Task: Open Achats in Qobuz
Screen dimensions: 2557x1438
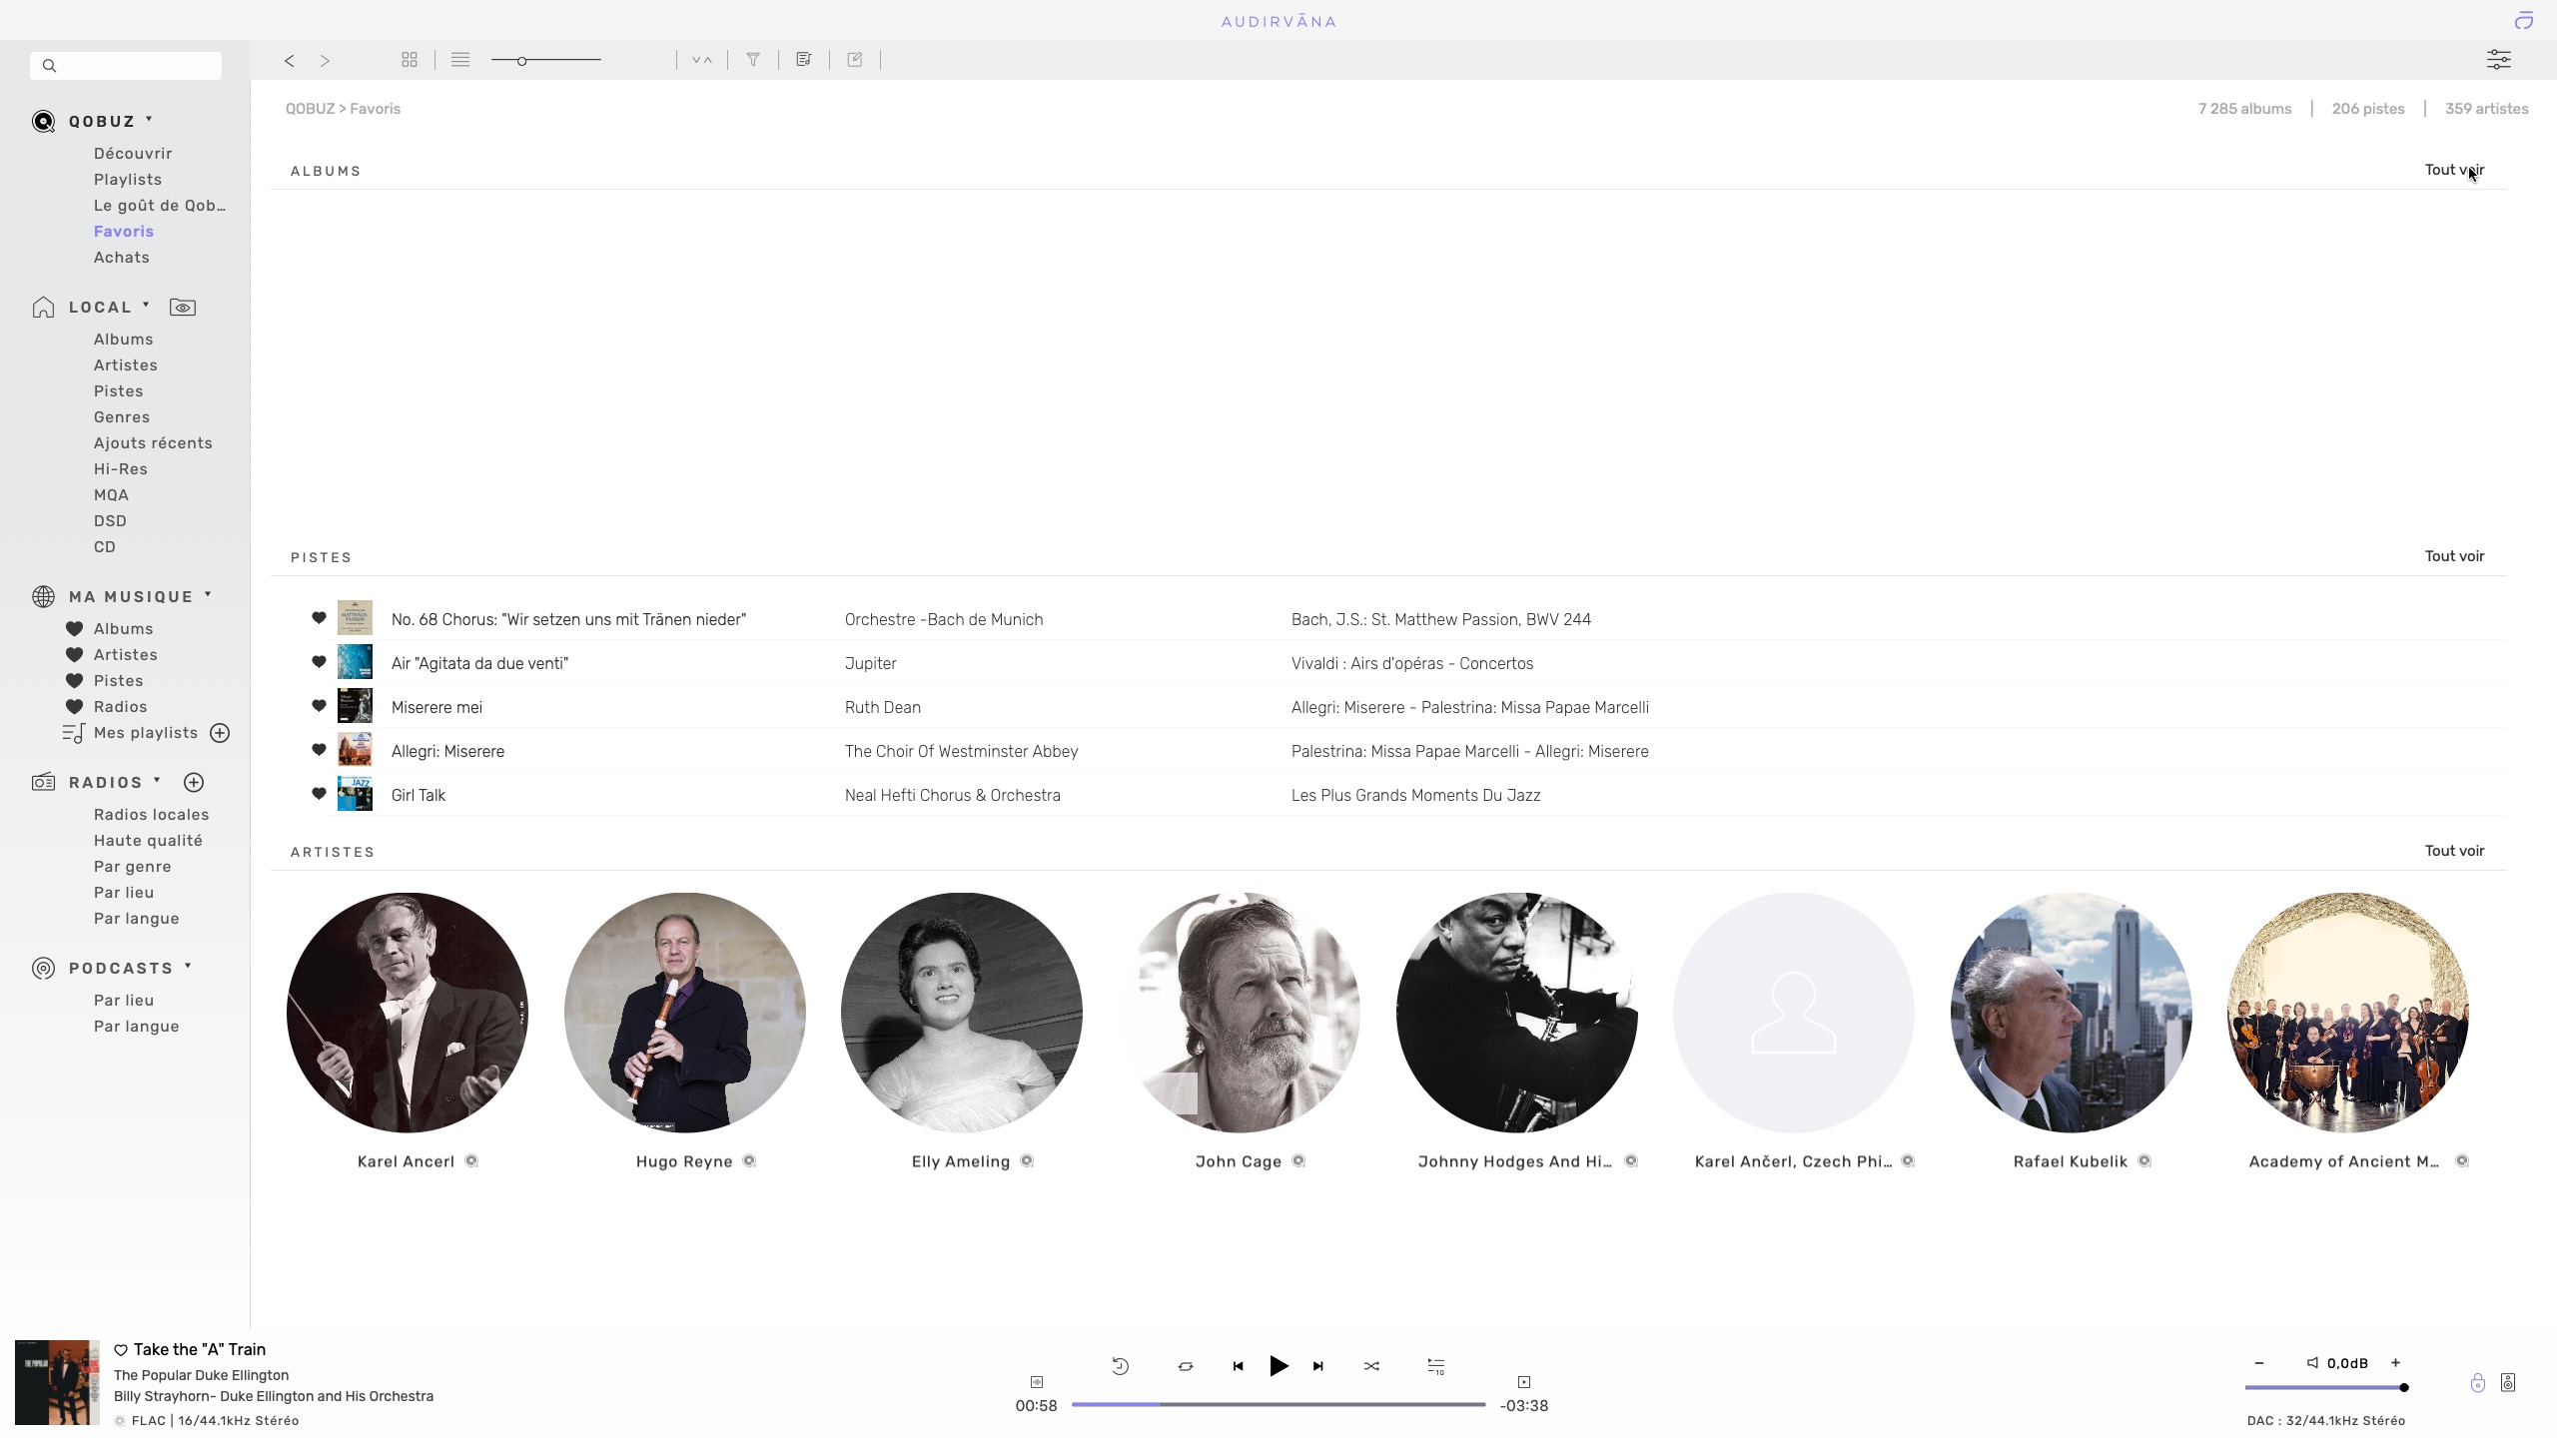Action: [x=122, y=258]
